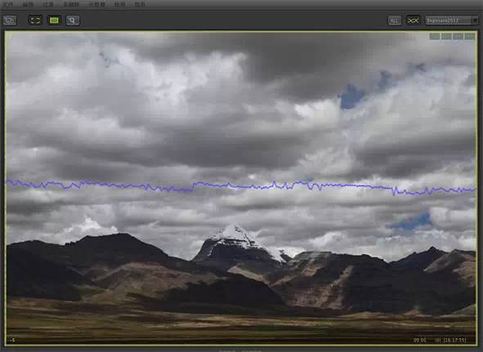
Task: Click the fourth green overlay box in preview corner
Action: coord(470,36)
